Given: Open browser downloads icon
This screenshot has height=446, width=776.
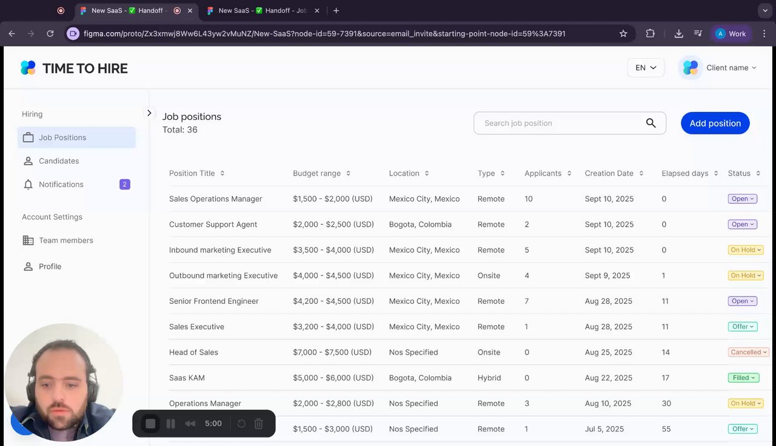Looking at the screenshot, I should pyautogui.click(x=678, y=34).
